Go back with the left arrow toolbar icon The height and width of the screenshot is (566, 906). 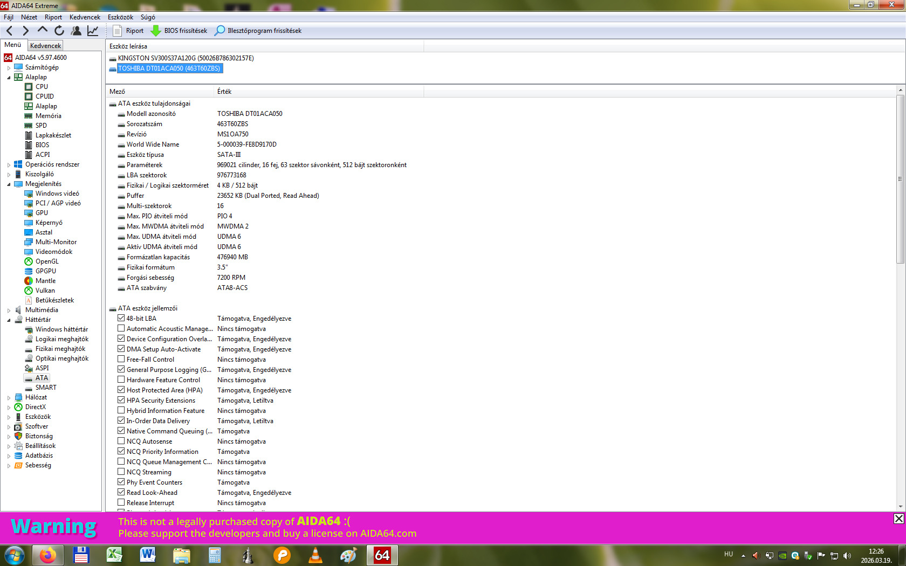10,31
